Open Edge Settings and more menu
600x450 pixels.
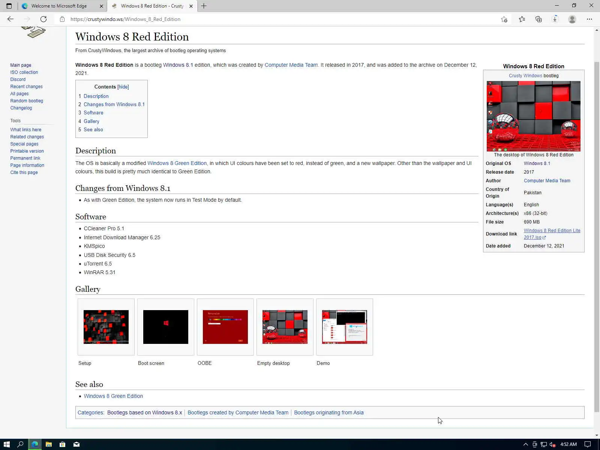pyautogui.click(x=589, y=19)
